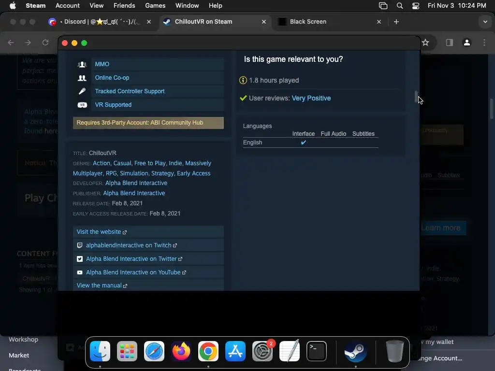Click the VR Supported link
495x371 pixels.
click(x=113, y=105)
